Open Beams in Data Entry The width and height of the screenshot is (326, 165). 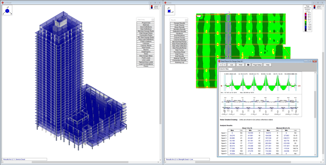(x=146, y=50)
